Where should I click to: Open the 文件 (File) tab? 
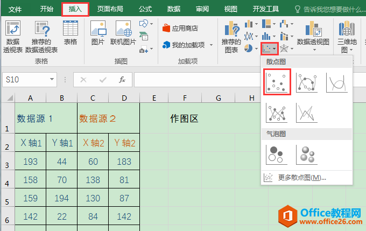(x=15, y=9)
